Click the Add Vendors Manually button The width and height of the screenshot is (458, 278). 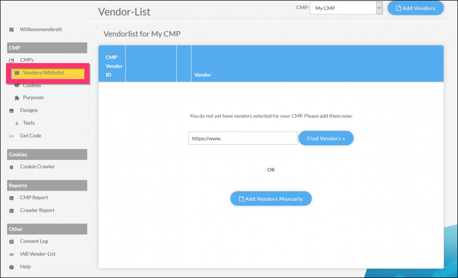(271, 199)
